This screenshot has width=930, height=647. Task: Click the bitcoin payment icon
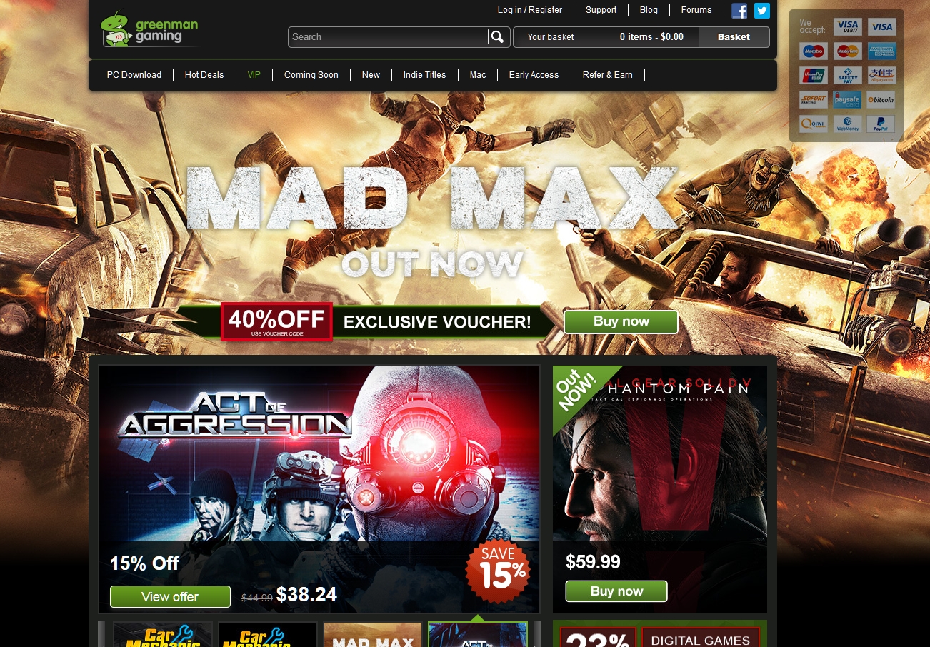point(881,100)
